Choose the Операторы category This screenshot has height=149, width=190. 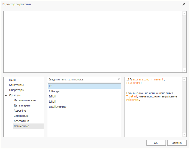(x=16, y=90)
